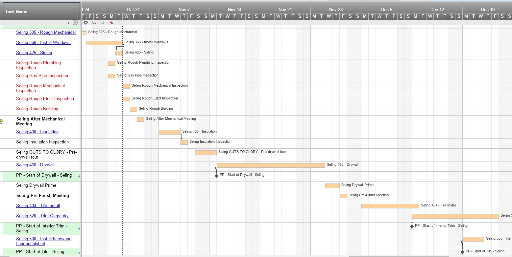Click Seling Rough Building Gantt bar
Viewport: 512px width, 257px height.
click(x=133, y=109)
